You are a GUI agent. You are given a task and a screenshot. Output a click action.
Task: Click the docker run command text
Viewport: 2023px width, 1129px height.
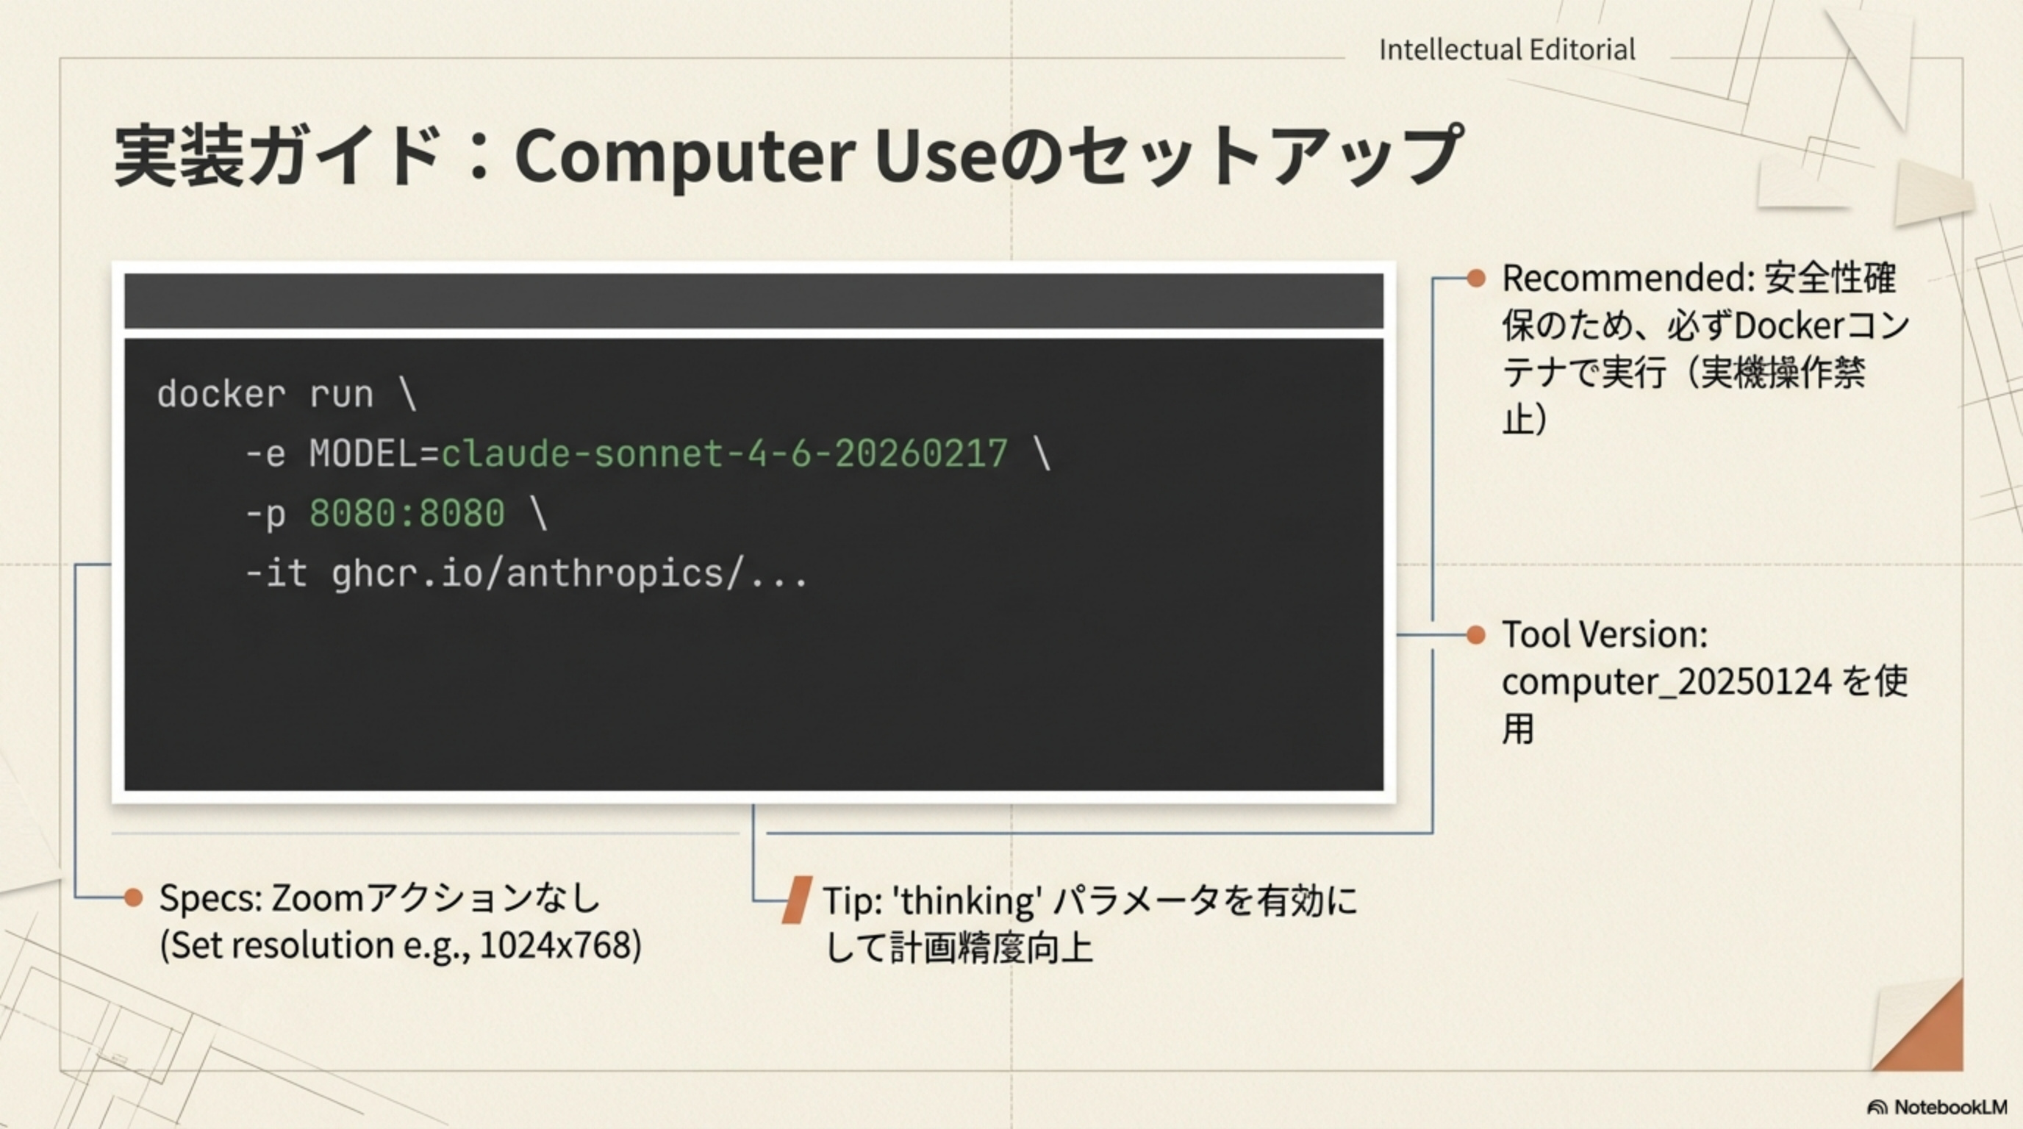[287, 393]
